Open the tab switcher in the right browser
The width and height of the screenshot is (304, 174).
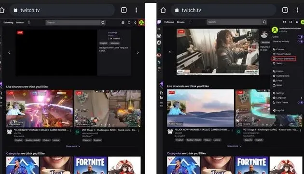285,10
